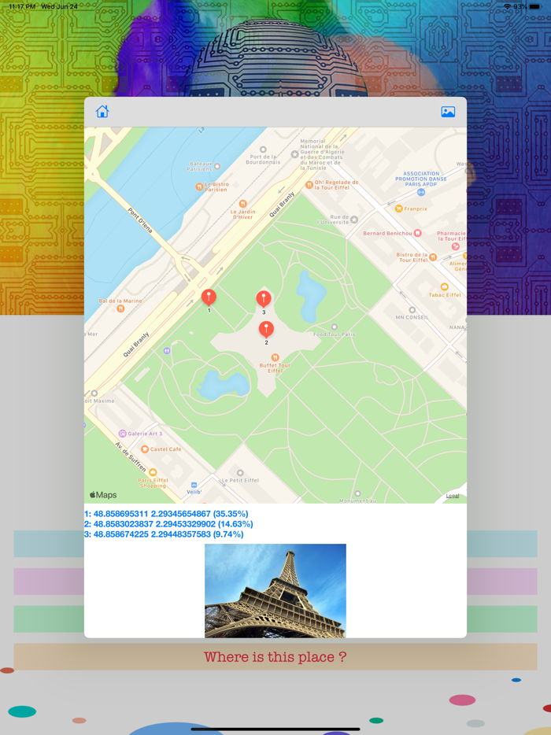
Task: Tap the home icon in the toolbar
Action: (102, 112)
